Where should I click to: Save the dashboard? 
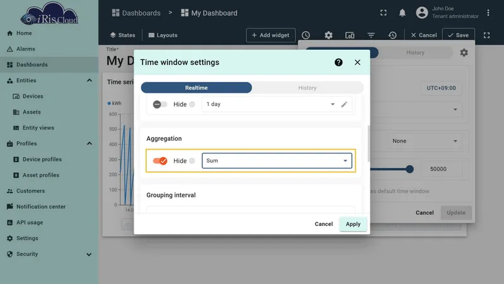pos(459,35)
